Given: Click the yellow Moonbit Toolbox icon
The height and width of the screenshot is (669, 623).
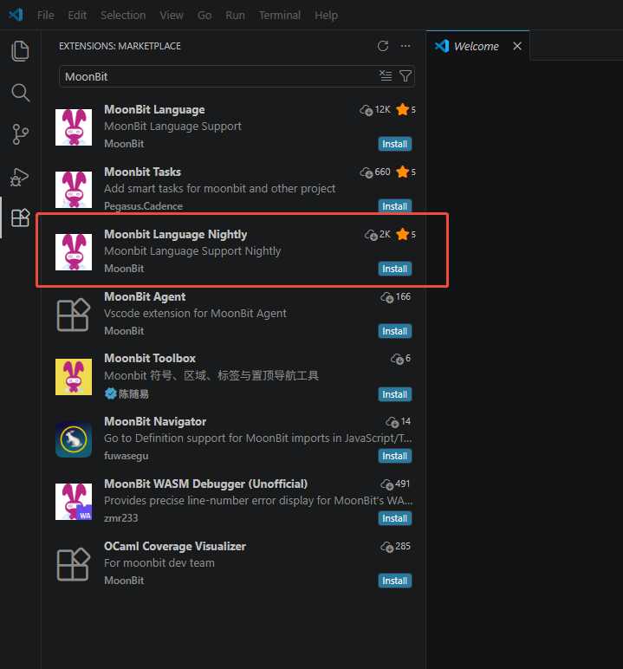Looking at the screenshot, I should click(x=74, y=377).
